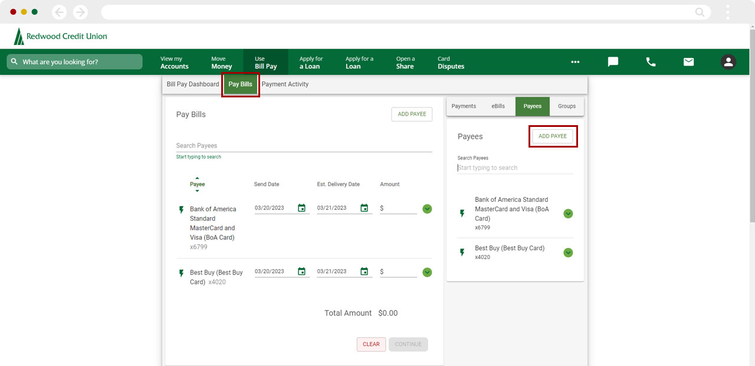Switch to Bill Pay Dashboard tab
The width and height of the screenshot is (755, 366).
pyautogui.click(x=193, y=84)
